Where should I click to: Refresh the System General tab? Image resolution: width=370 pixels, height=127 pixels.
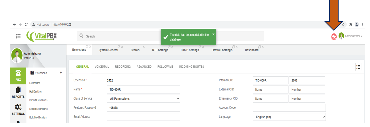[x=119, y=47]
